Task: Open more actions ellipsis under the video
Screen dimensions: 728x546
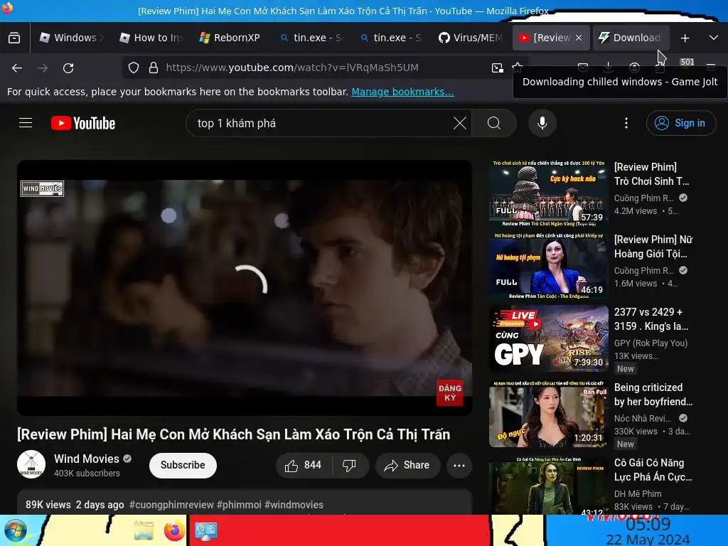Action: (459, 465)
